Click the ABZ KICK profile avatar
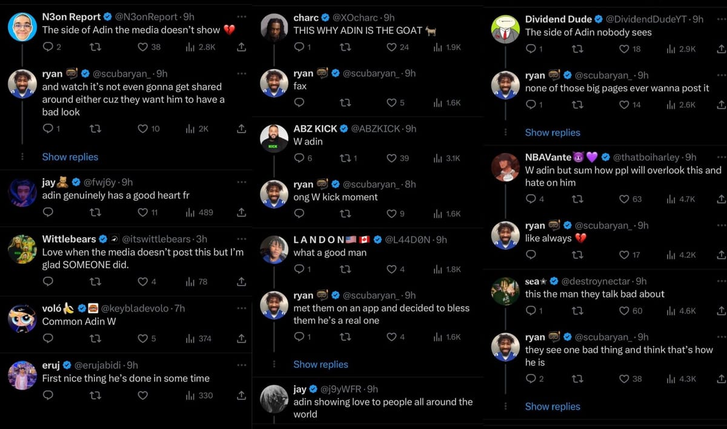Viewport: 727px width, 429px height. (x=274, y=139)
